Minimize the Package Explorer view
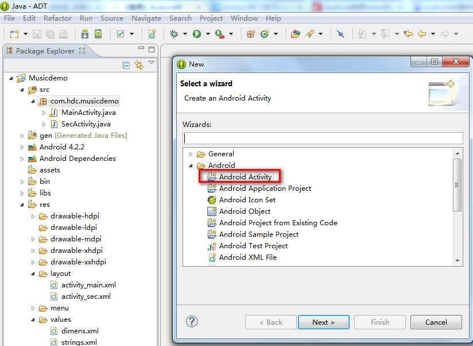 pos(141,48)
